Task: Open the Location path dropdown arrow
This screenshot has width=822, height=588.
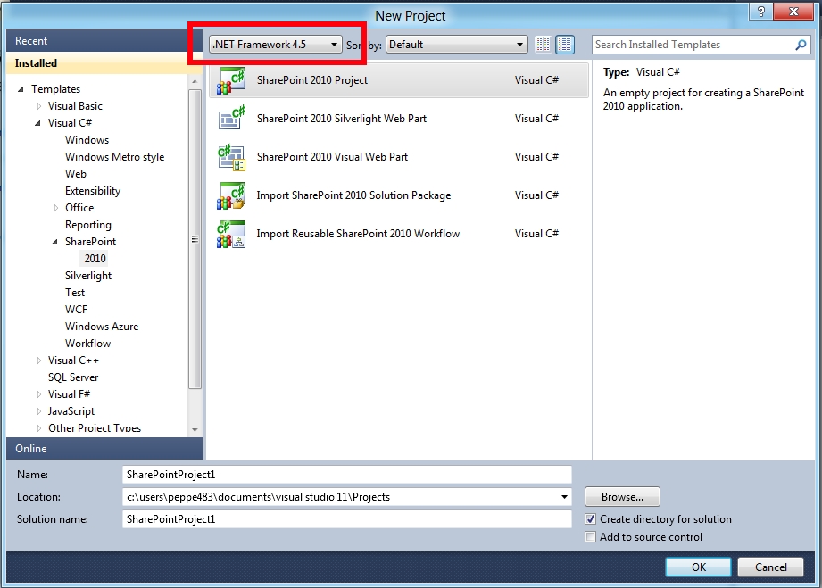Action: pyautogui.click(x=564, y=497)
